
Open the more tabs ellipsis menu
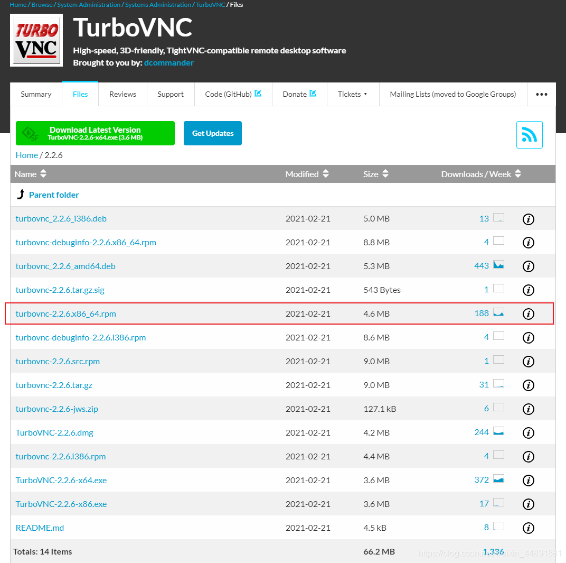point(542,94)
